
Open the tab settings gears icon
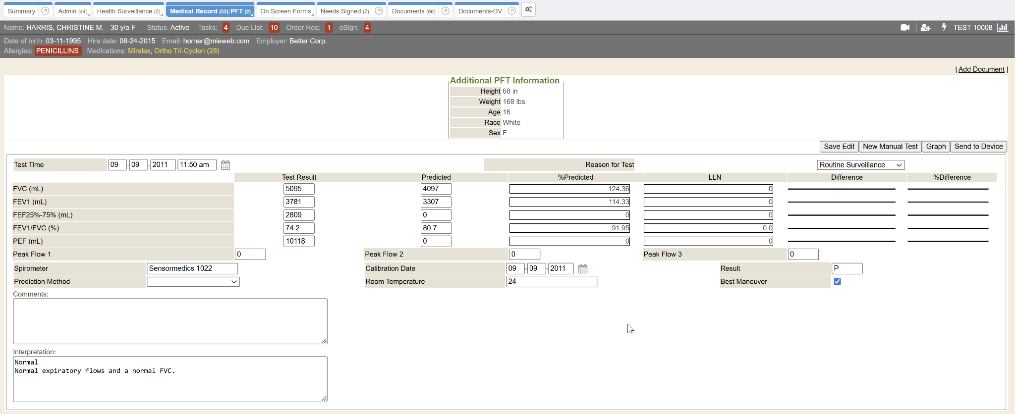pos(528,10)
